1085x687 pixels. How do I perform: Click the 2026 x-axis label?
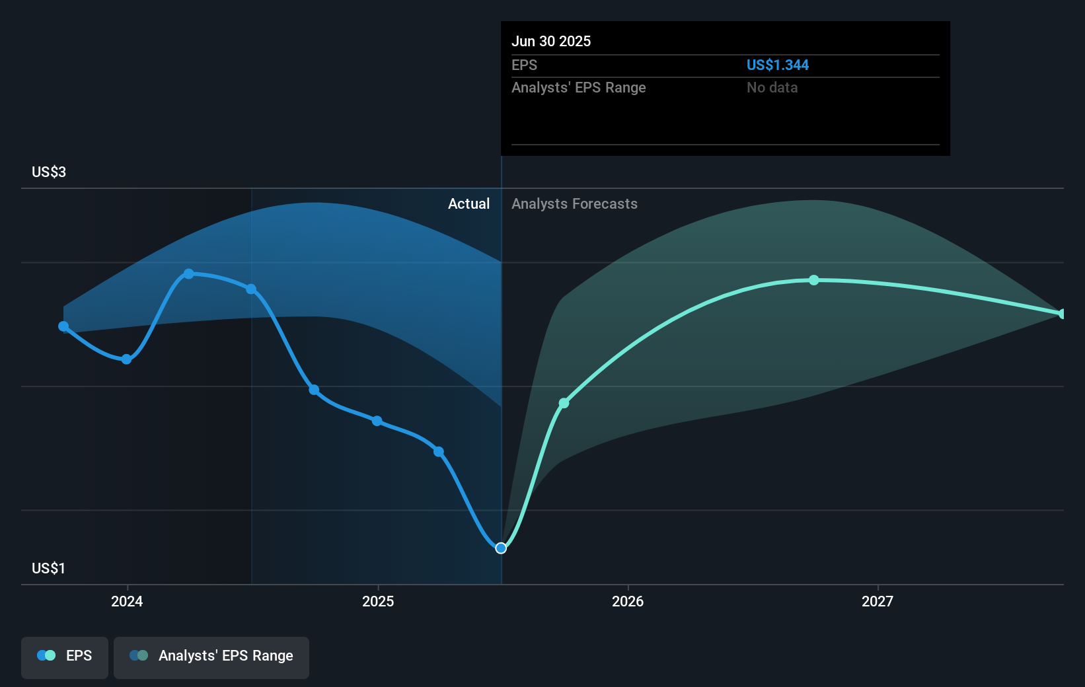pyautogui.click(x=628, y=602)
